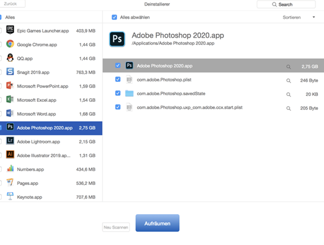
Task: Click the Neu Scannen button
Action: point(116,227)
